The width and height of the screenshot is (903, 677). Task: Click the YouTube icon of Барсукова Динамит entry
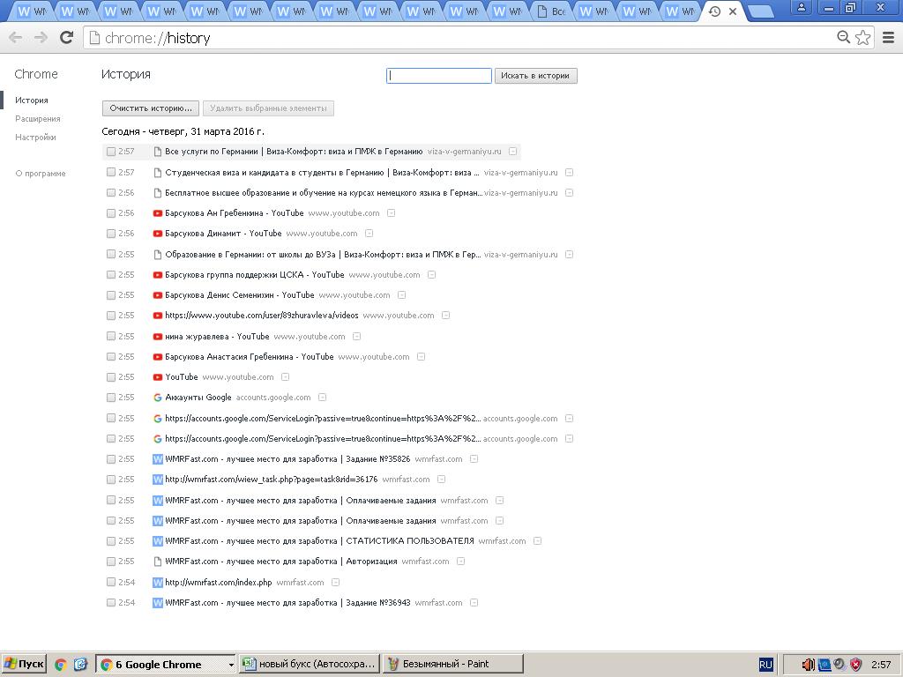click(x=157, y=234)
